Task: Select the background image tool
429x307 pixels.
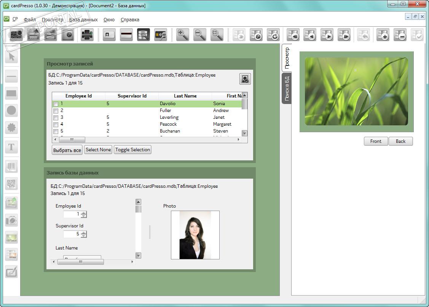Action: (x=11, y=237)
